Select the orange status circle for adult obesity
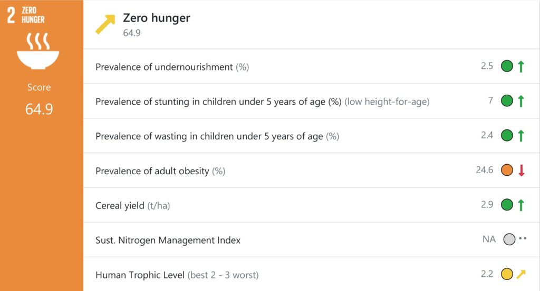Viewport: 540px width, 291px height. pos(507,170)
